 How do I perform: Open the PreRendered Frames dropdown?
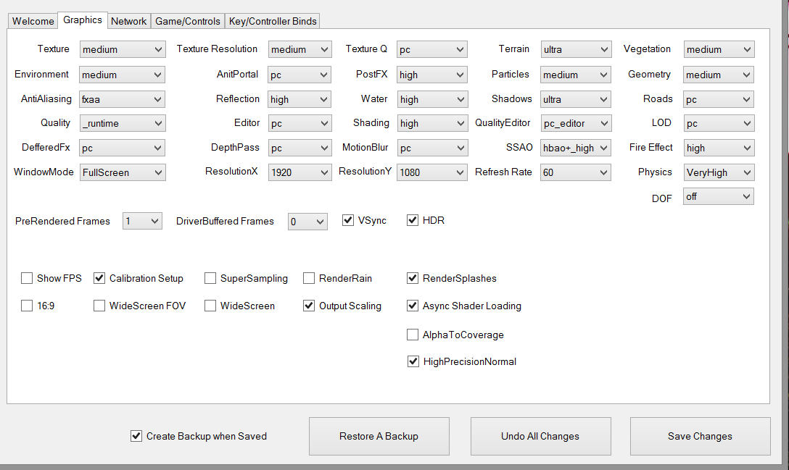[x=142, y=222]
